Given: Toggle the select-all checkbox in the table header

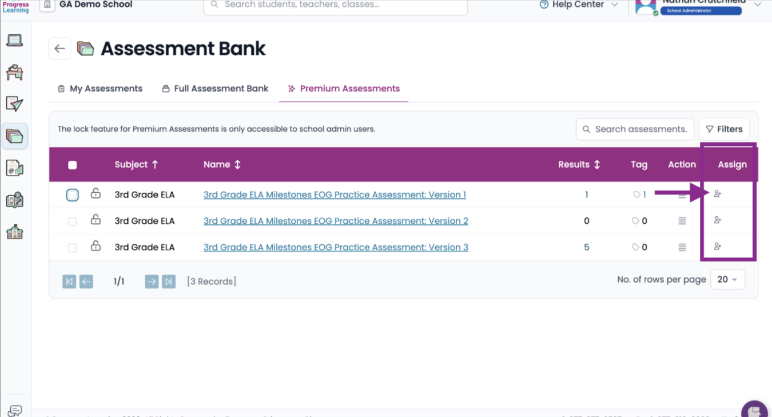Looking at the screenshot, I should [72, 165].
